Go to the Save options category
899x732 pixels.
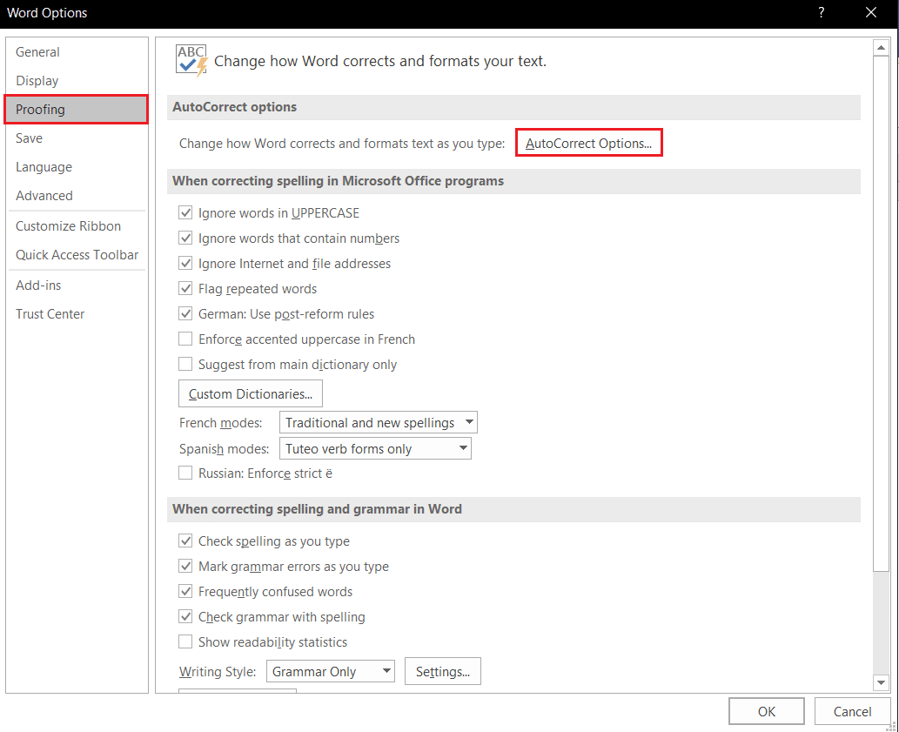coord(30,138)
